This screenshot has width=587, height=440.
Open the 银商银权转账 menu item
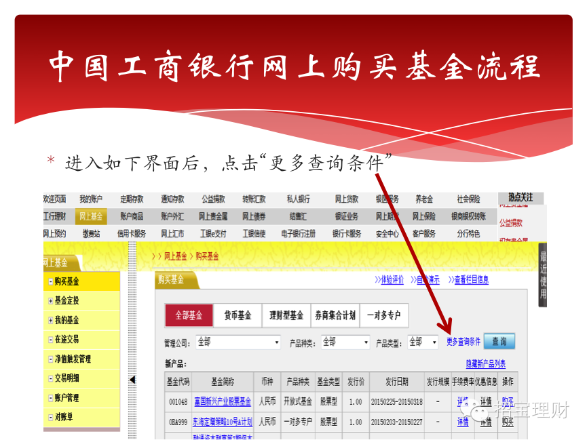pos(468,216)
